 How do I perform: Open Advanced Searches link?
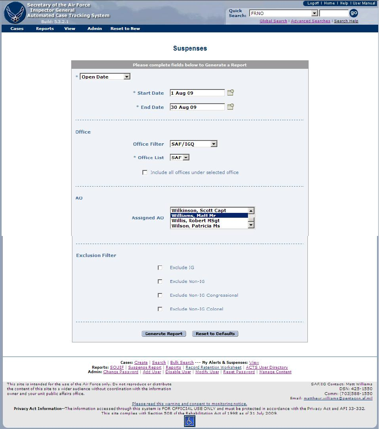(311, 21)
